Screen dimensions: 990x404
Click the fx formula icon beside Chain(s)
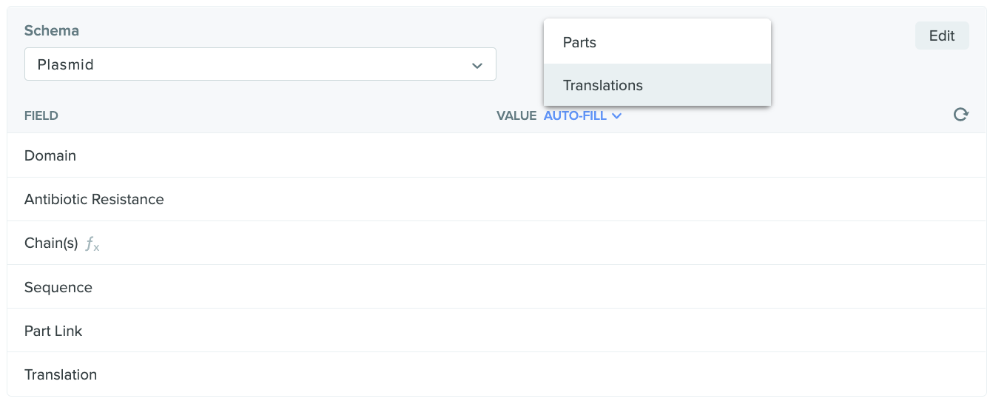pos(92,243)
